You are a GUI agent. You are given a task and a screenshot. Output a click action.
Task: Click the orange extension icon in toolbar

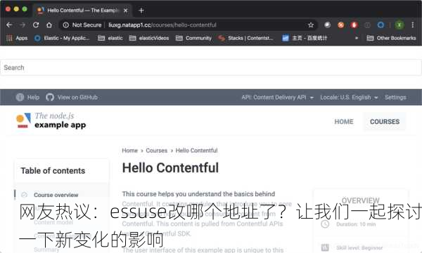(340, 25)
